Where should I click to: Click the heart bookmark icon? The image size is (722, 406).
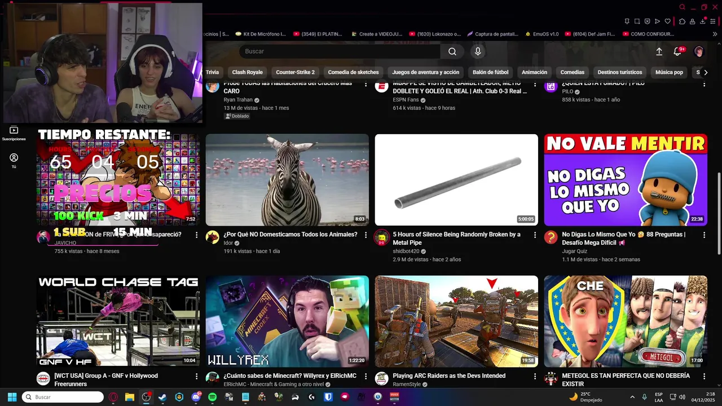(x=667, y=21)
